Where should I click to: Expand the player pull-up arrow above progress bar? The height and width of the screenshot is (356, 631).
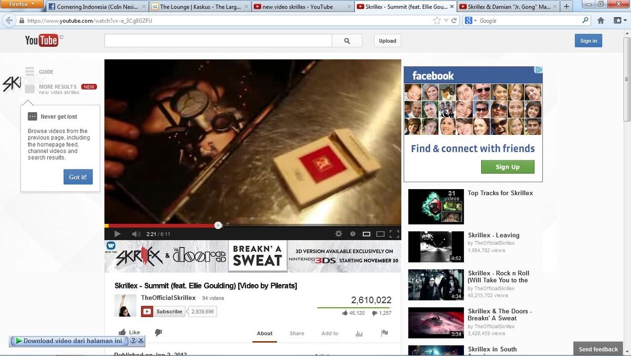tap(252, 218)
